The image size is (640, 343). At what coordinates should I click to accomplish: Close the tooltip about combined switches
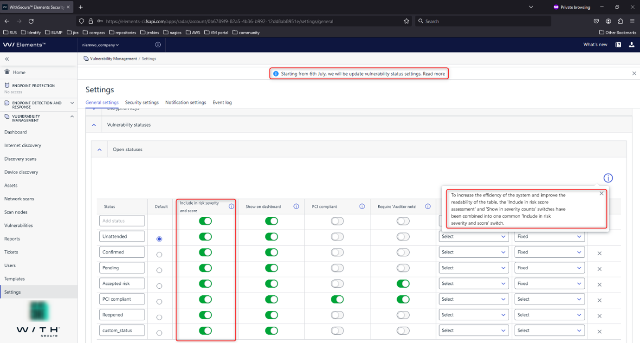(x=601, y=194)
